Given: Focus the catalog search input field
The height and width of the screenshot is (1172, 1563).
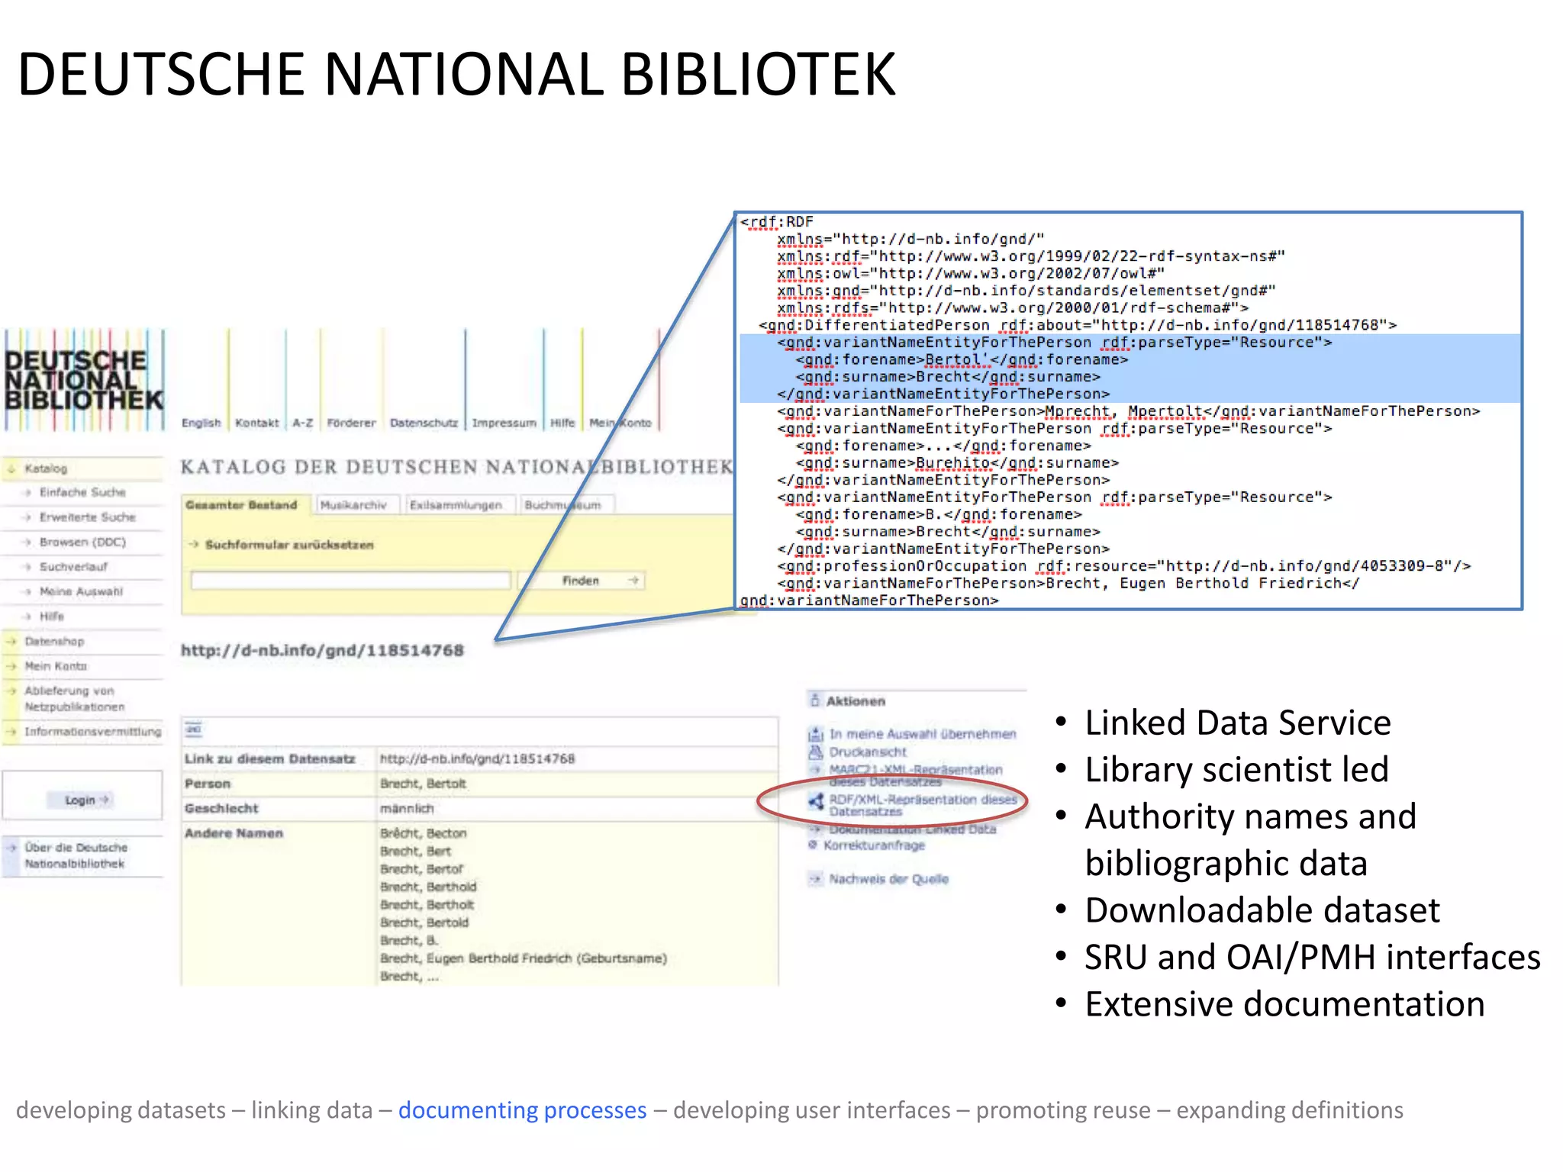Looking at the screenshot, I should pyautogui.click(x=350, y=581).
